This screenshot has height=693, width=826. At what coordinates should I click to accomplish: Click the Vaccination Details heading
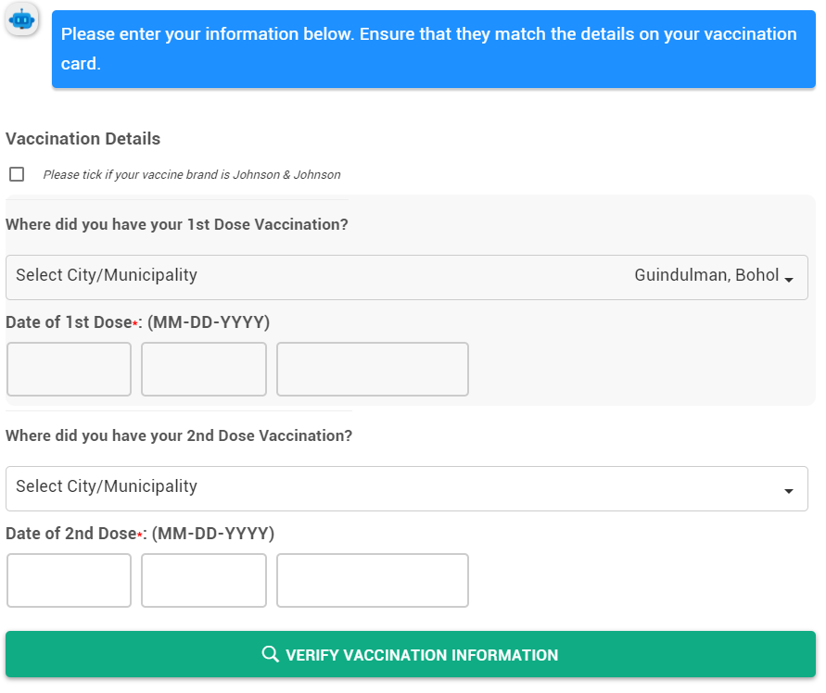83,138
